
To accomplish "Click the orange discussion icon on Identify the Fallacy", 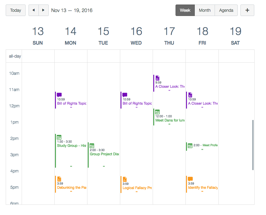I will (x=190, y=178).
